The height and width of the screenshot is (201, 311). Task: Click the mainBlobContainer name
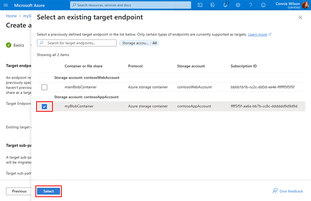(80, 87)
